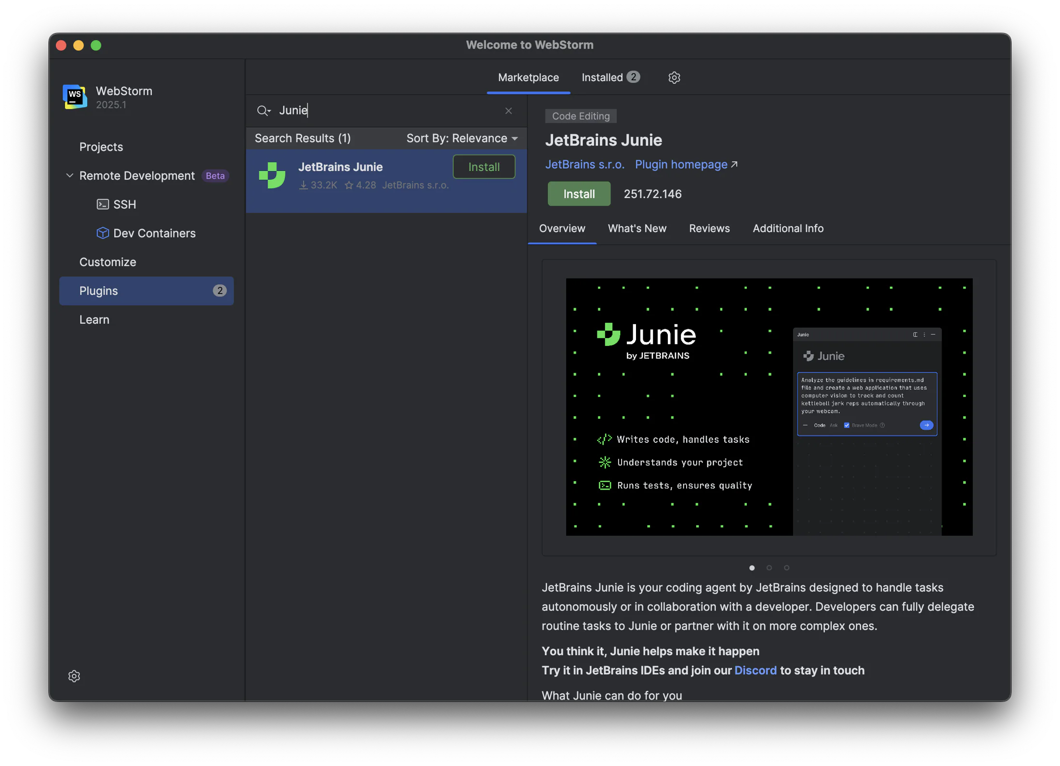
Task: Click the external arrow beside Plugin homepage
Action: click(x=734, y=164)
